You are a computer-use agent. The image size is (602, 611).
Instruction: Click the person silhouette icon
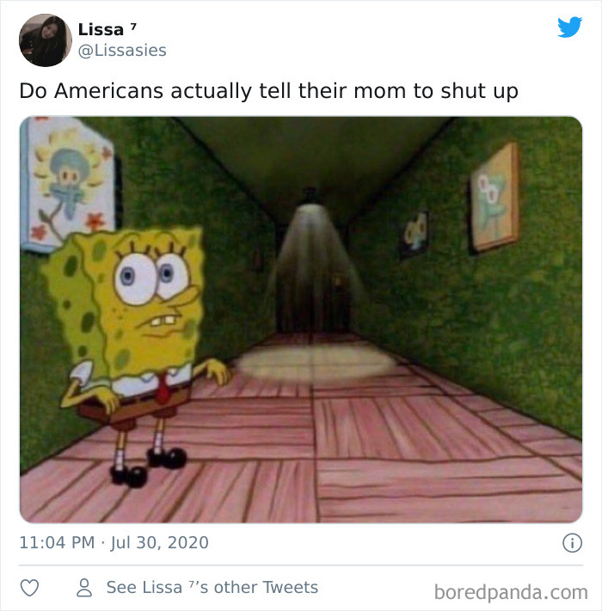coord(84,588)
